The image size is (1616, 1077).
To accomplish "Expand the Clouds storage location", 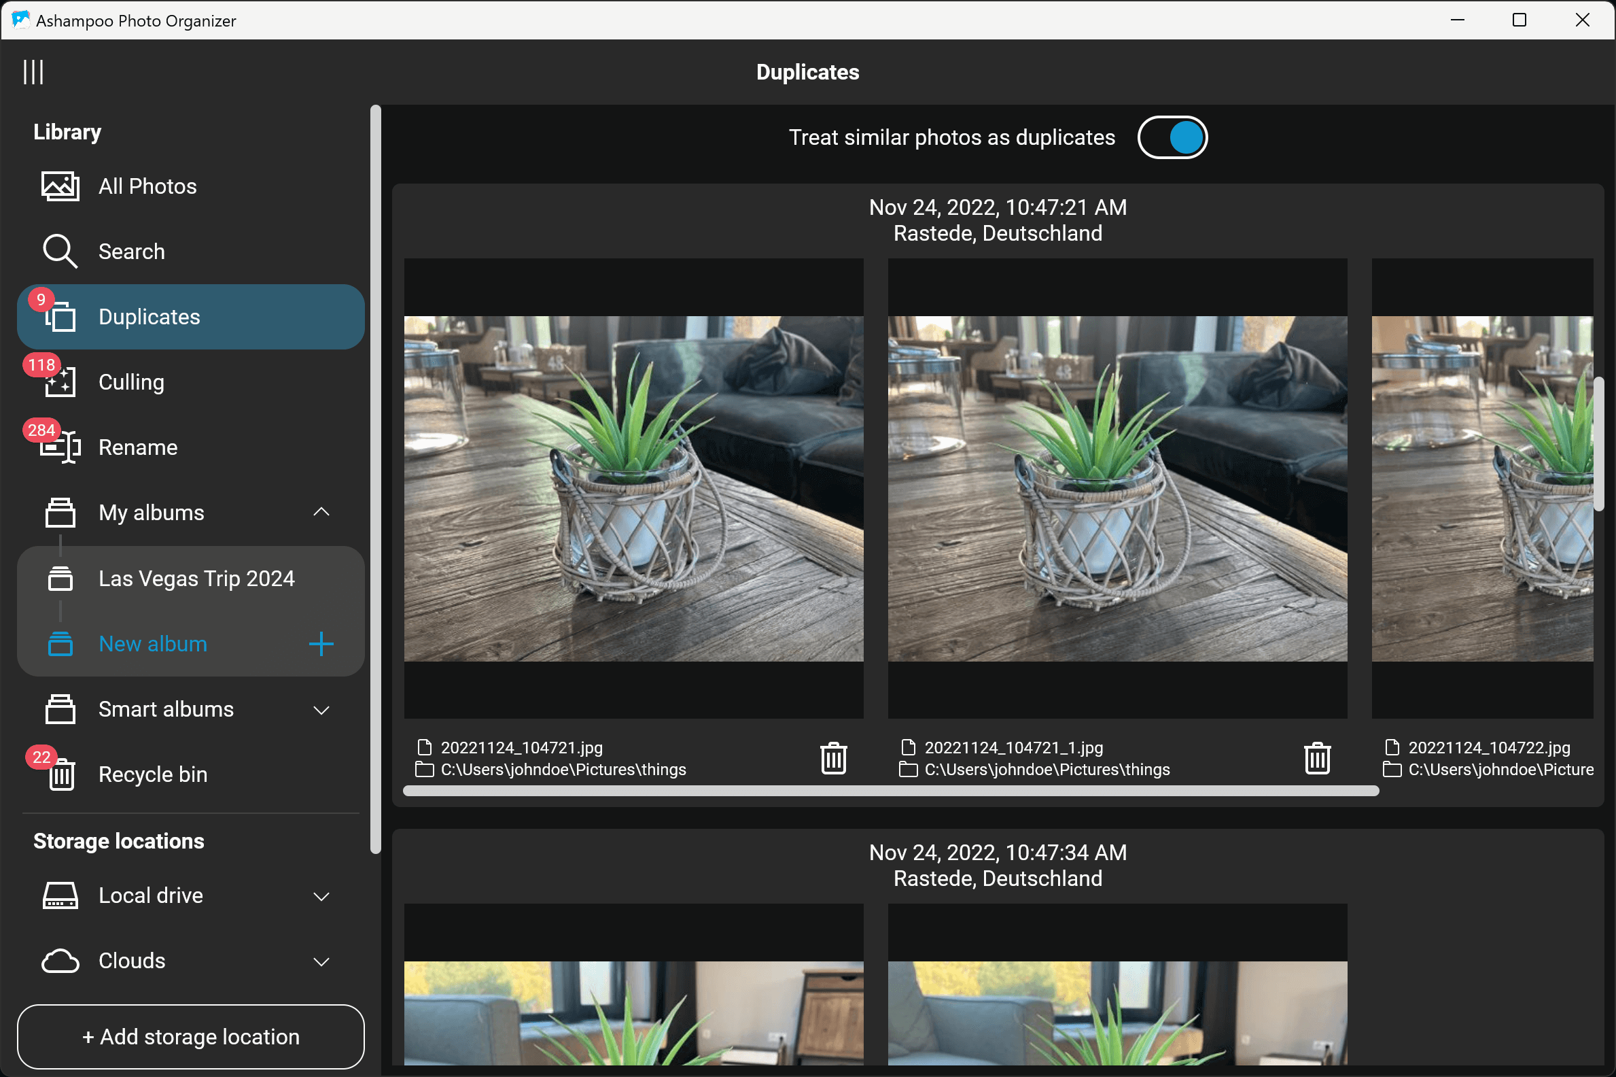I will pyautogui.click(x=321, y=961).
